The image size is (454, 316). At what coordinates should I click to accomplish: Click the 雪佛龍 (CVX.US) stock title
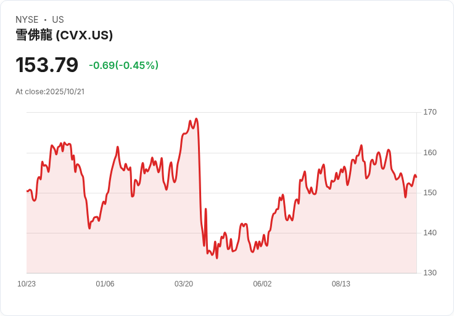[64, 35]
